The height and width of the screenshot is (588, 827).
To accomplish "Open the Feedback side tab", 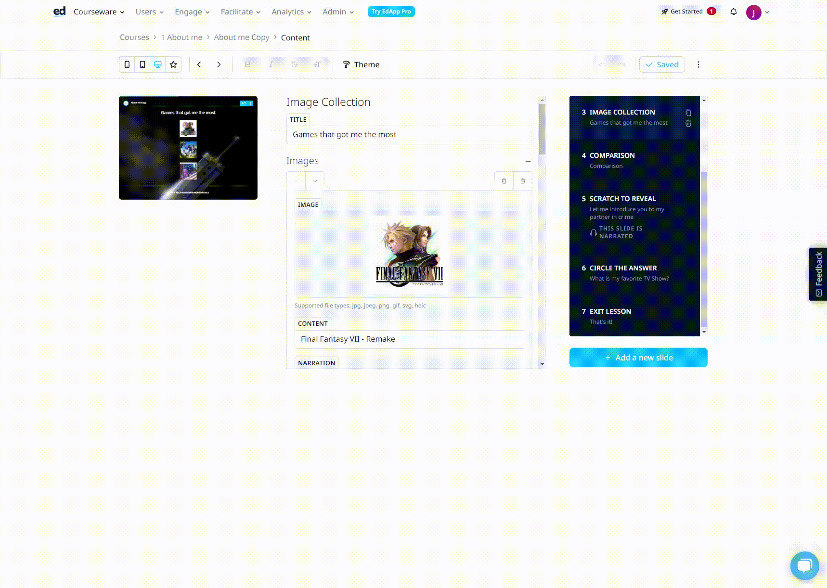I will [x=818, y=274].
